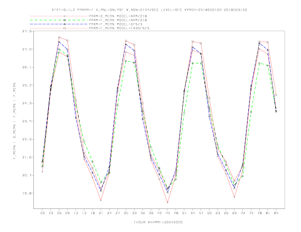Click forecast hour 09 tick label
Image resolution: width=301 pixels, height=232 pixels.
click(x=67, y=213)
